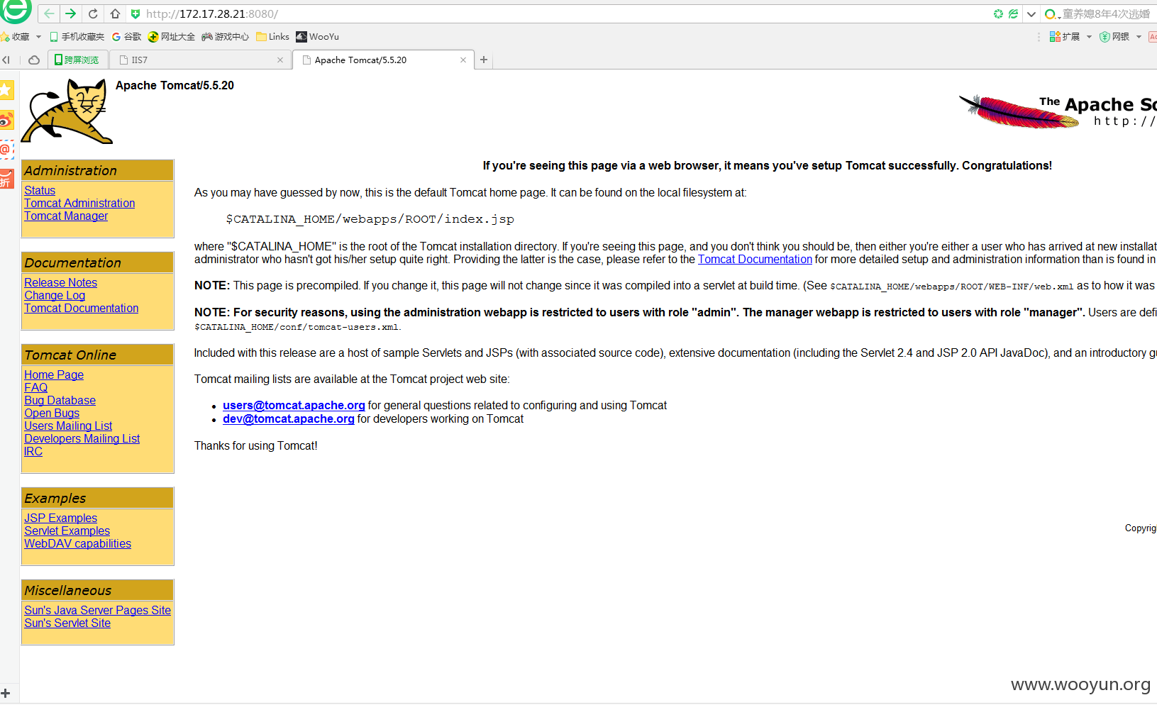Open the FAQ link
1157x705 pixels.
tap(35, 387)
